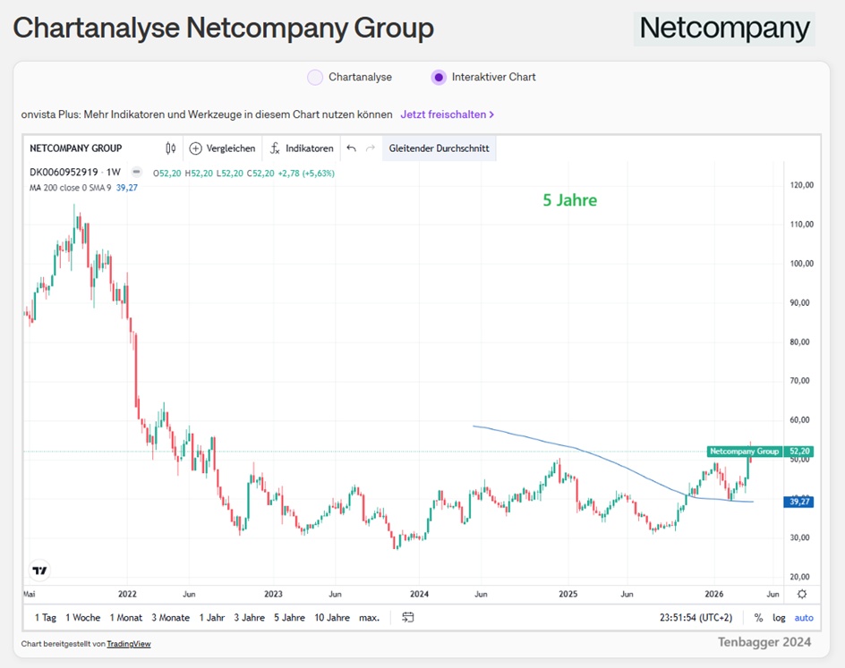Toggle the percent scale option

point(758,618)
